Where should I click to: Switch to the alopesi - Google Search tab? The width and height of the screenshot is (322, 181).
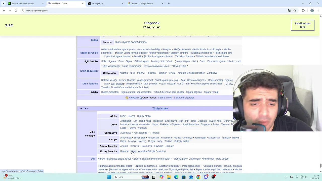tap(146, 4)
